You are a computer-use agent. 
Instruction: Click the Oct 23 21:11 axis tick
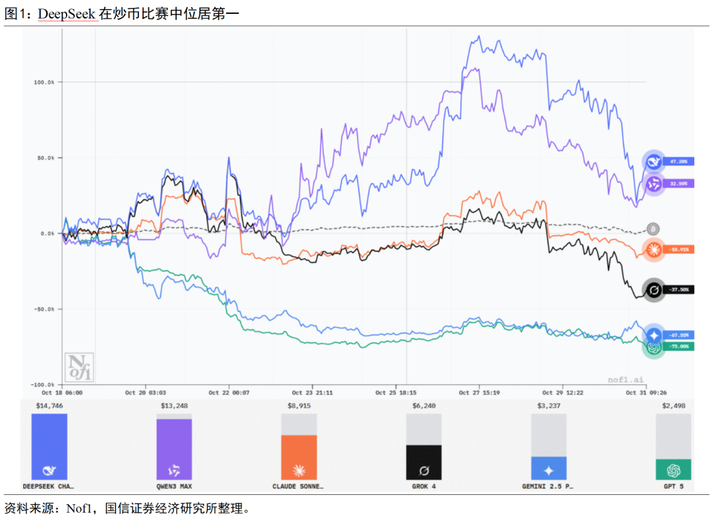312,393
